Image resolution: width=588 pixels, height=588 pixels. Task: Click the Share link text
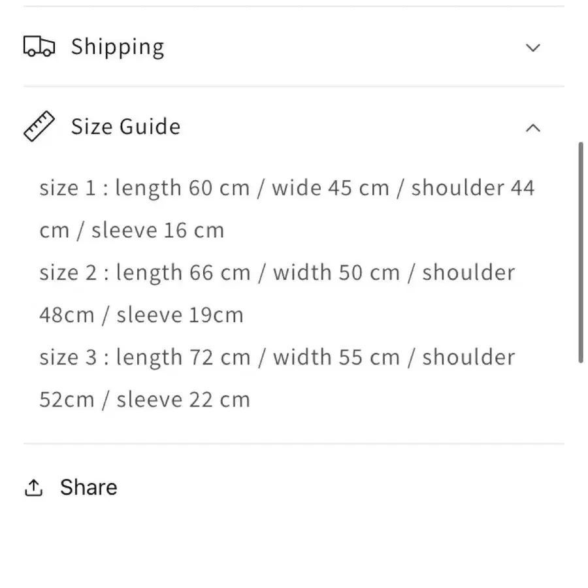tap(88, 487)
